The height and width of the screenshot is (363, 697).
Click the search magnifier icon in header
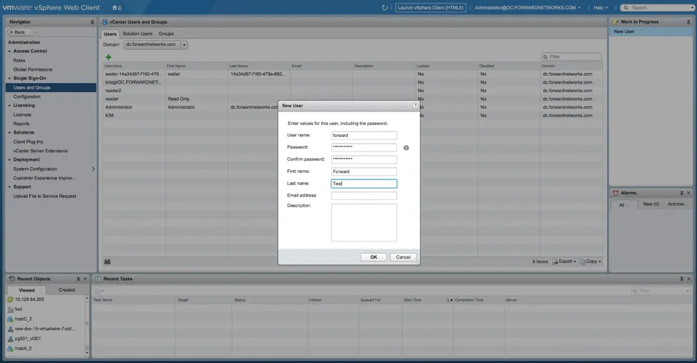pos(625,8)
